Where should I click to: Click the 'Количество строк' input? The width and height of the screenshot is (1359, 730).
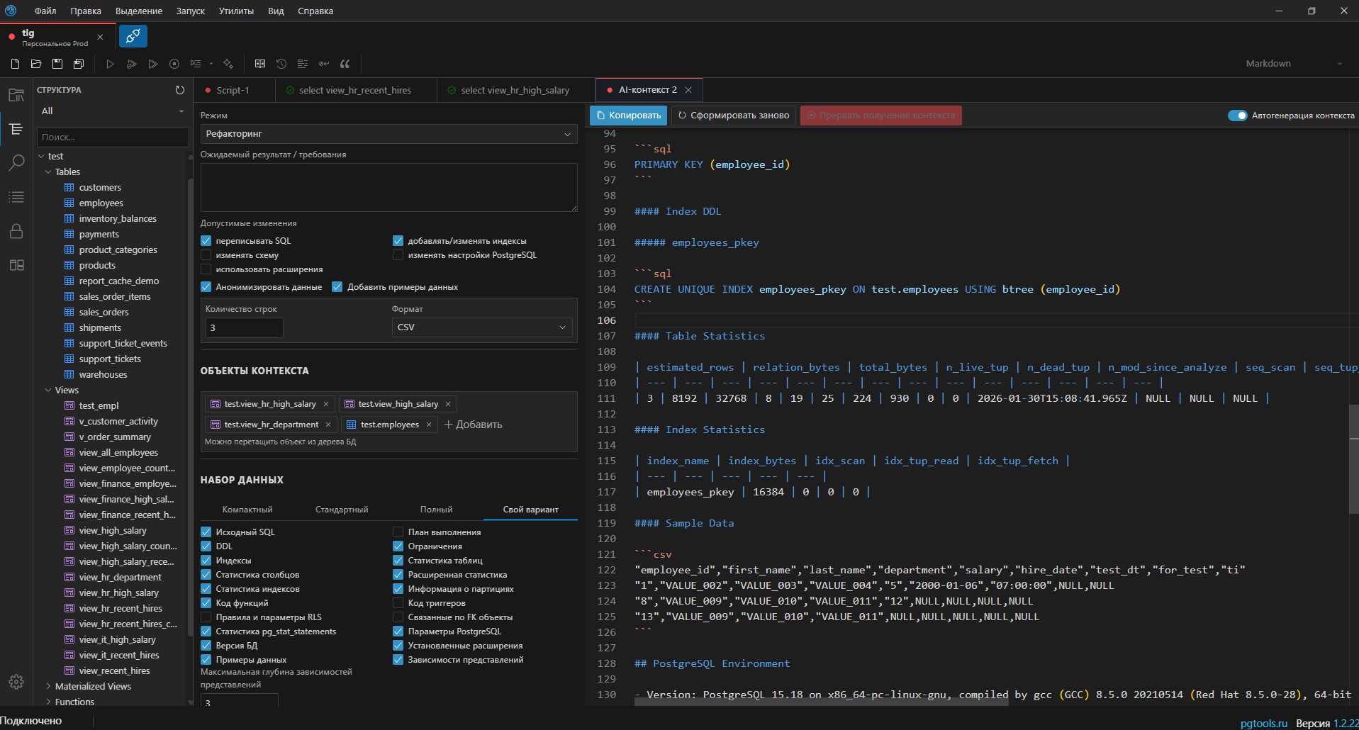click(x=244, y=327)
